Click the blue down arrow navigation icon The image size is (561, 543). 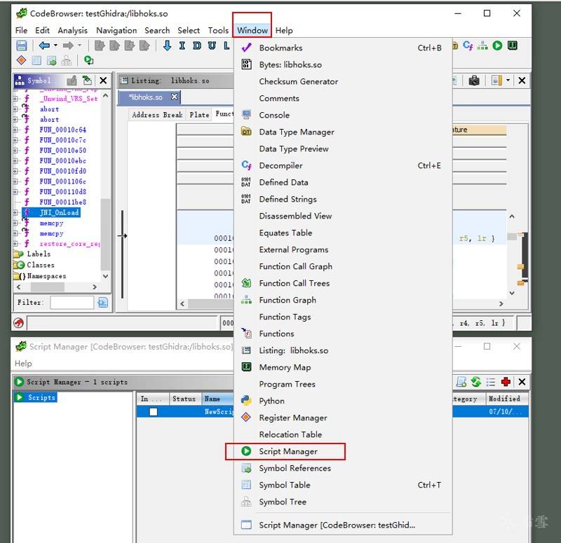pos(167,46)
